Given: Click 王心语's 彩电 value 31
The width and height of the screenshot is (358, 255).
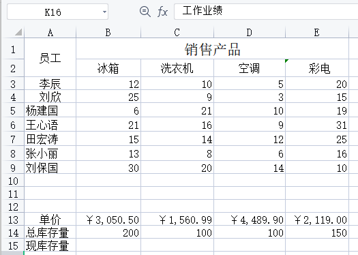Looking at the screenshot, I should tap(317, 124).
